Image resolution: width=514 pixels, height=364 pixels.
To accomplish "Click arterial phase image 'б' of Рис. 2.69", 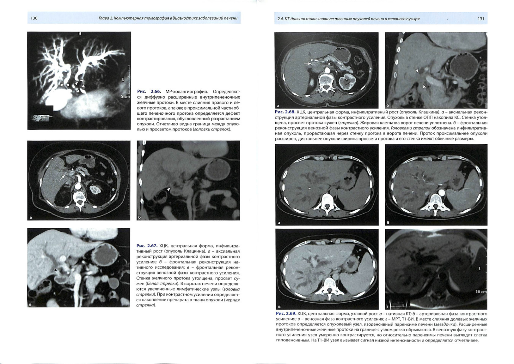I will point(436,185).
